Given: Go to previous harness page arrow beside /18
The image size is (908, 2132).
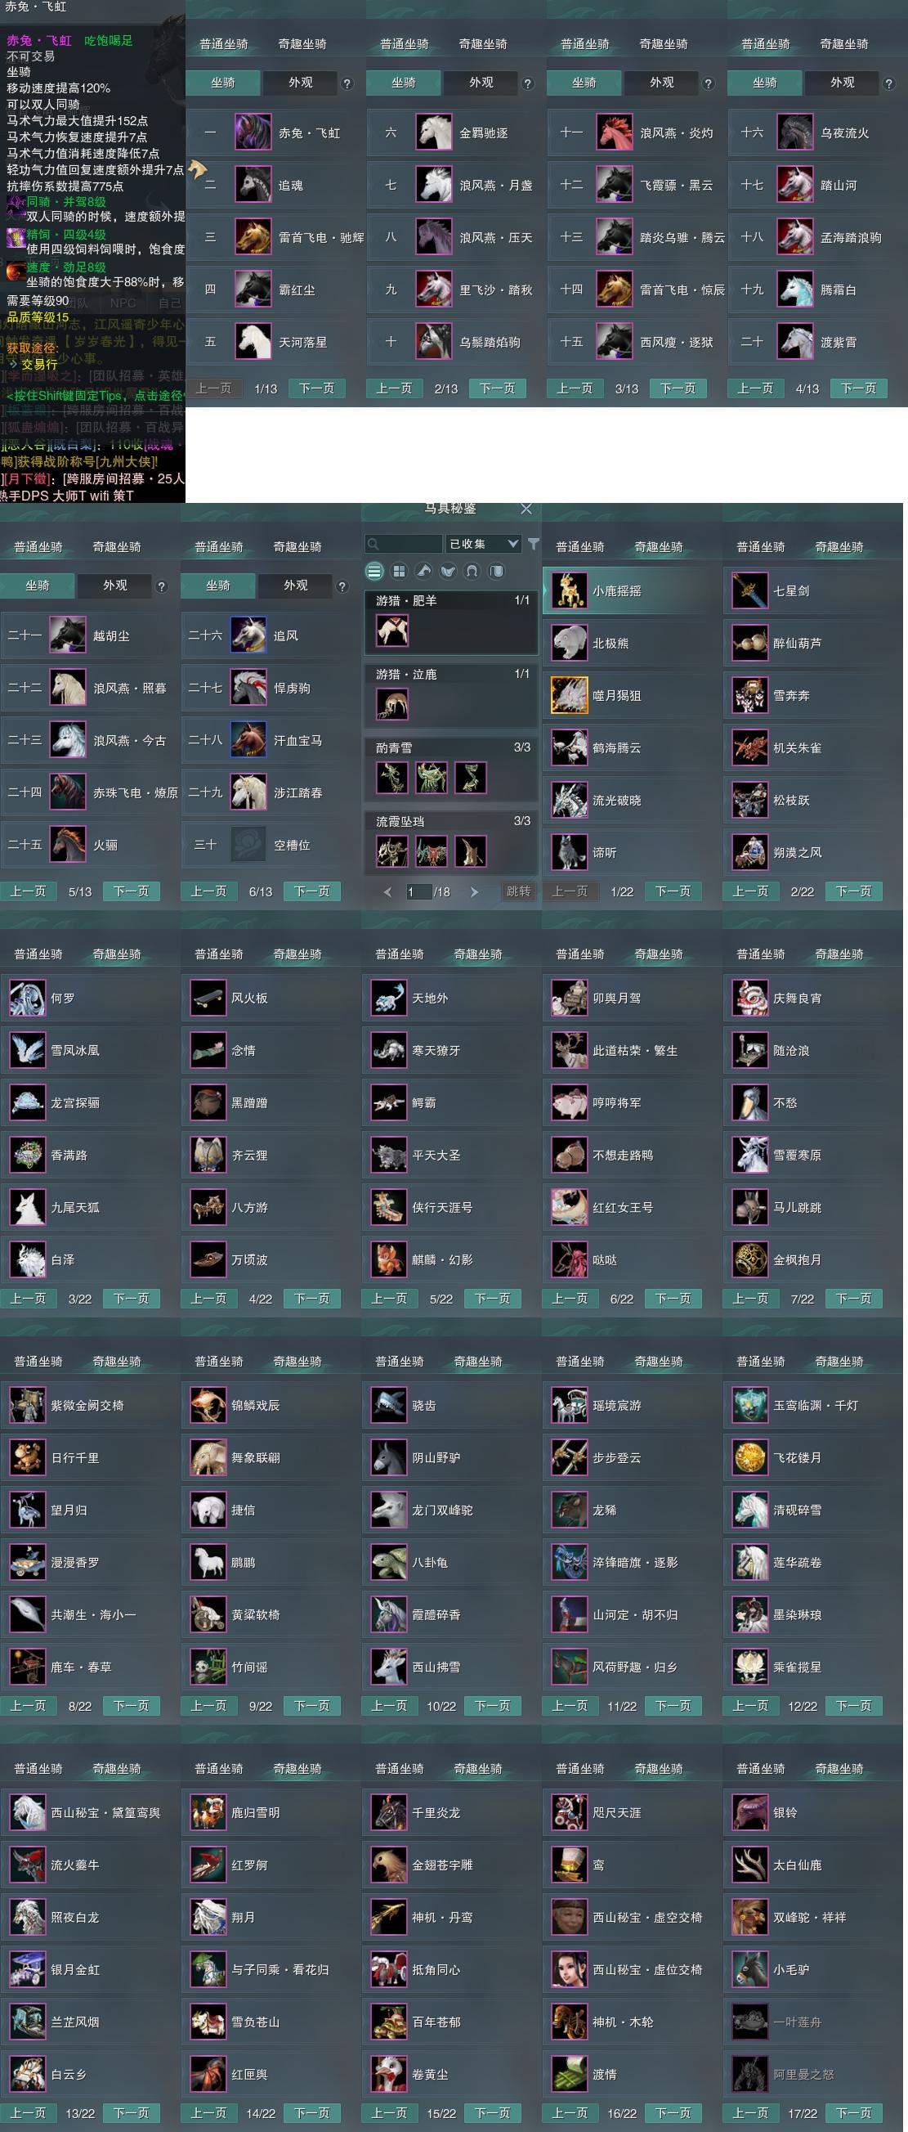Looking at the screenshot, I should [x=388, y=891].
